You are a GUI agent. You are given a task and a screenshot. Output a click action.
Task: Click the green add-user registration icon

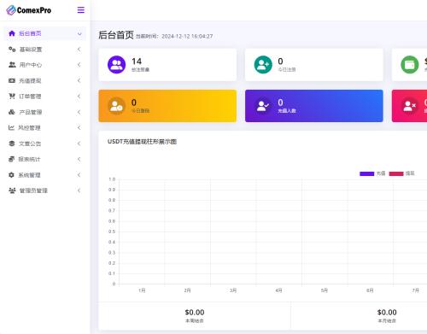[263, 65]
